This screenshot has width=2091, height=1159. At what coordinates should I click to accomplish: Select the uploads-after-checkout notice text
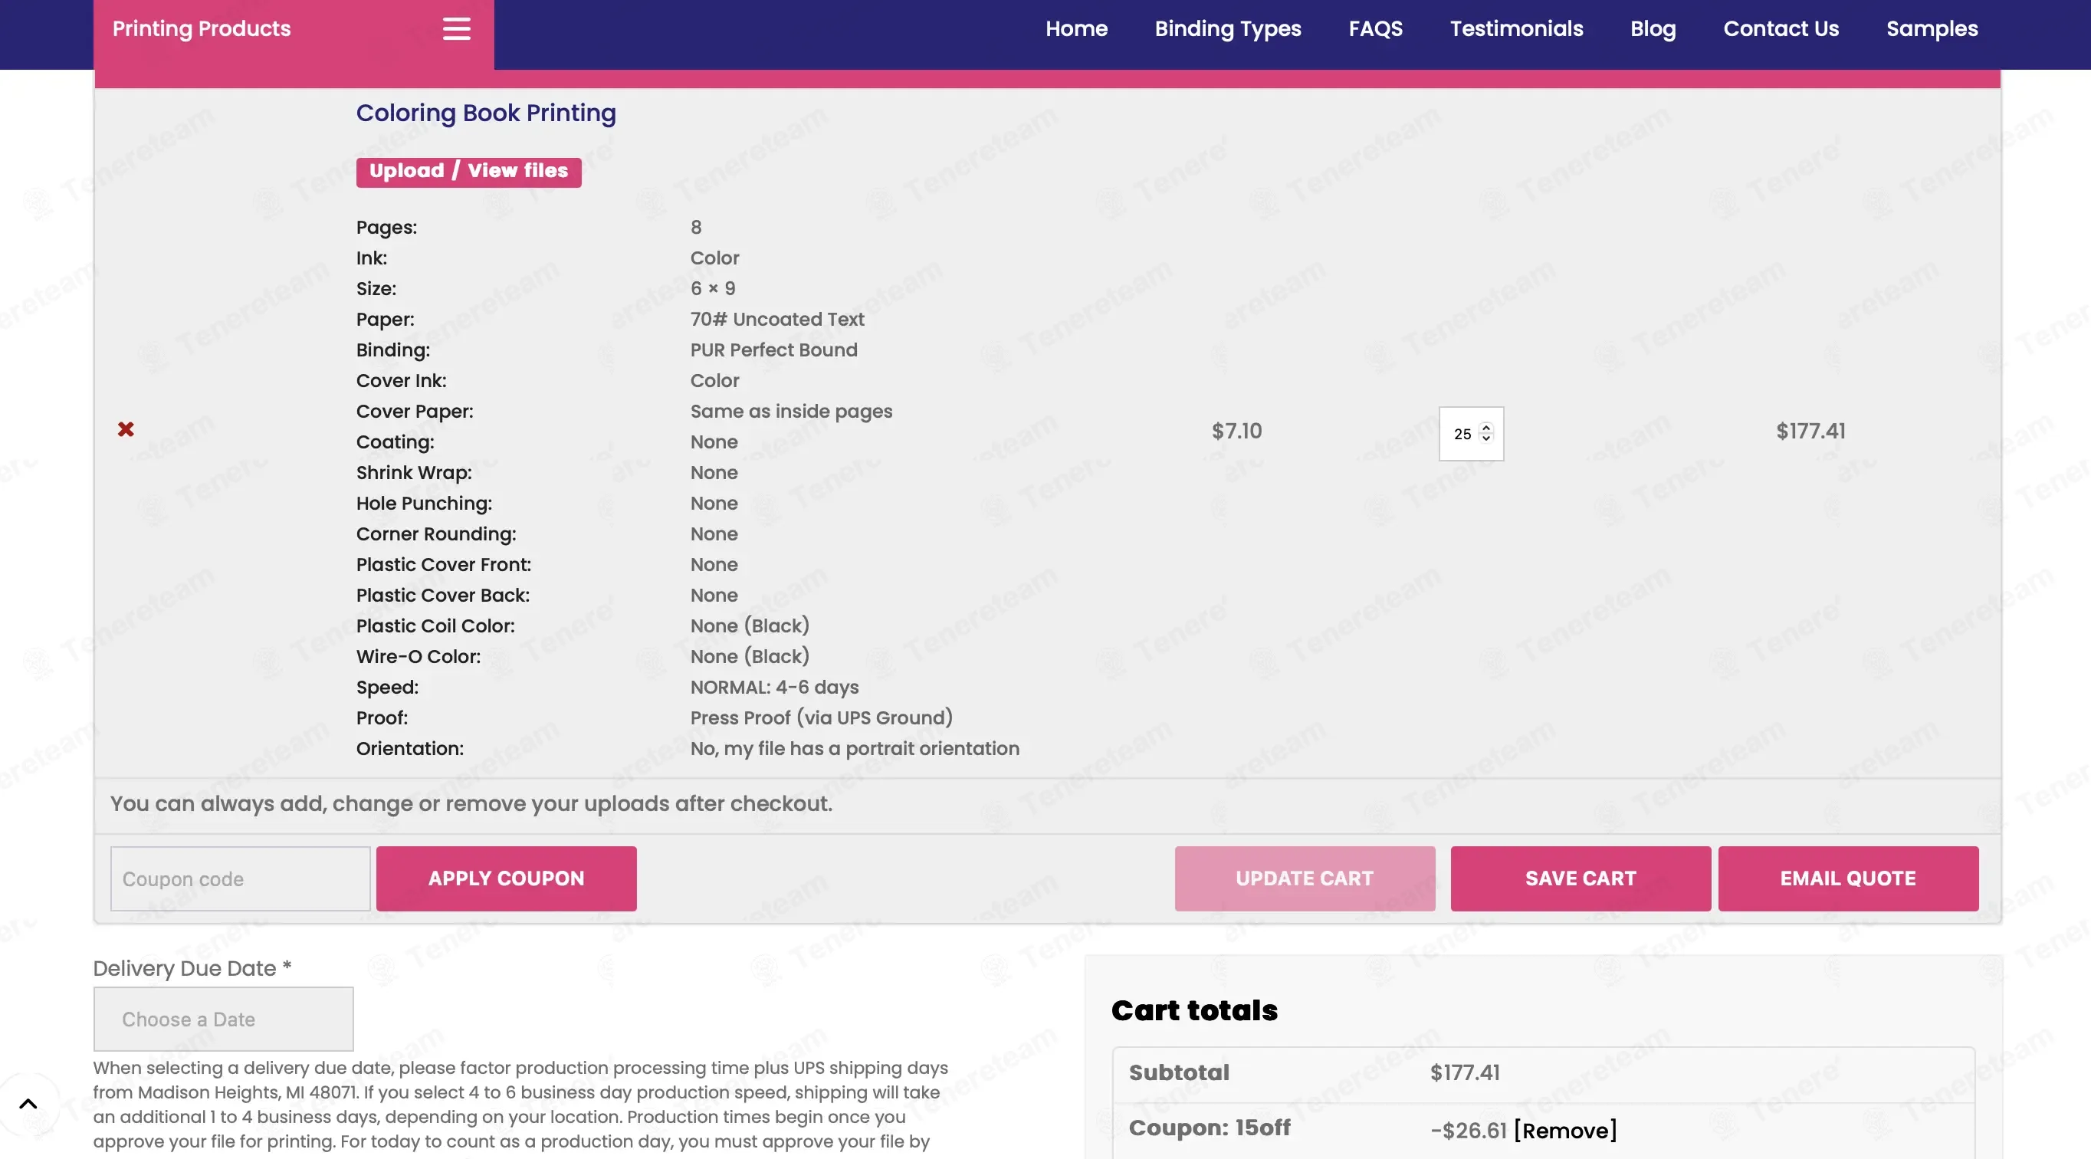point(471,803)
